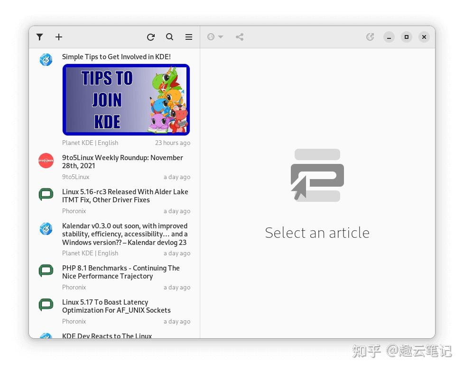Click the share article icon
This screenshot has width=464, height=370.
pyautogui.click(x=240, y=37)
